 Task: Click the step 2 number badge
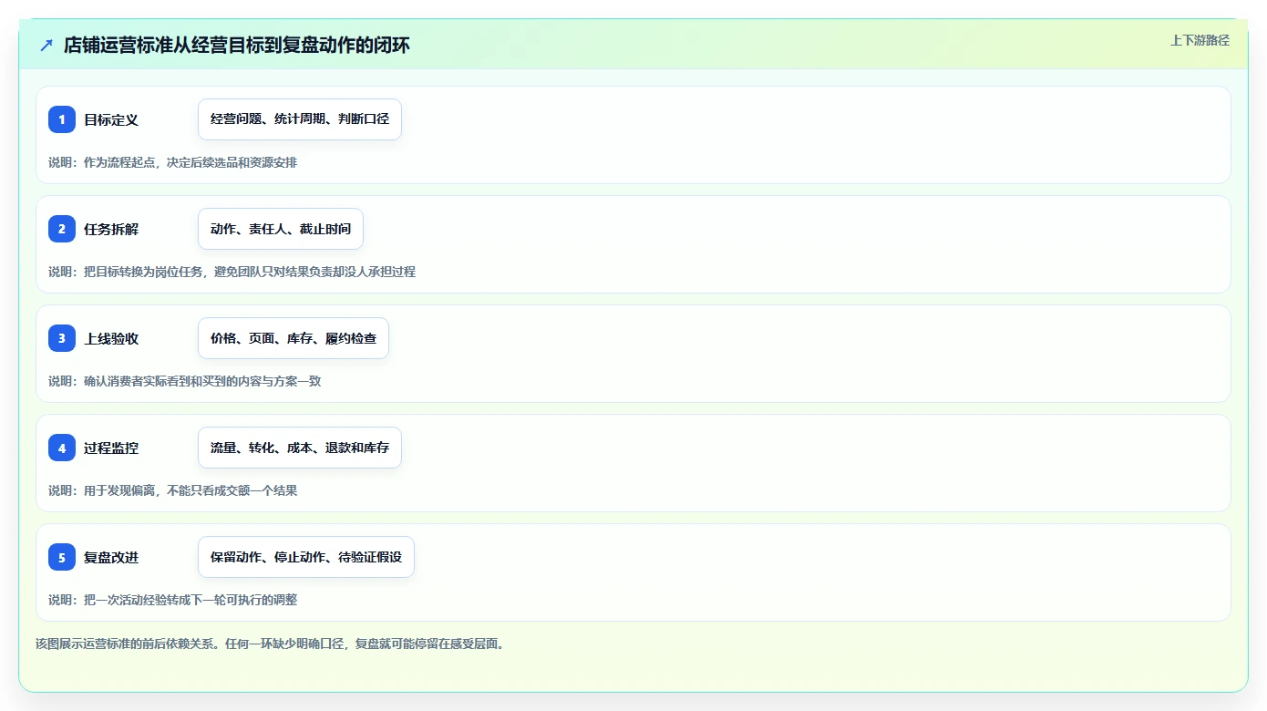pos(62,229)
